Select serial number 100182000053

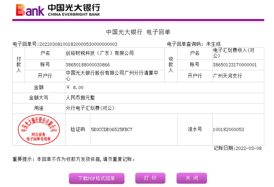pyautogui.click(x=228, y=129)
